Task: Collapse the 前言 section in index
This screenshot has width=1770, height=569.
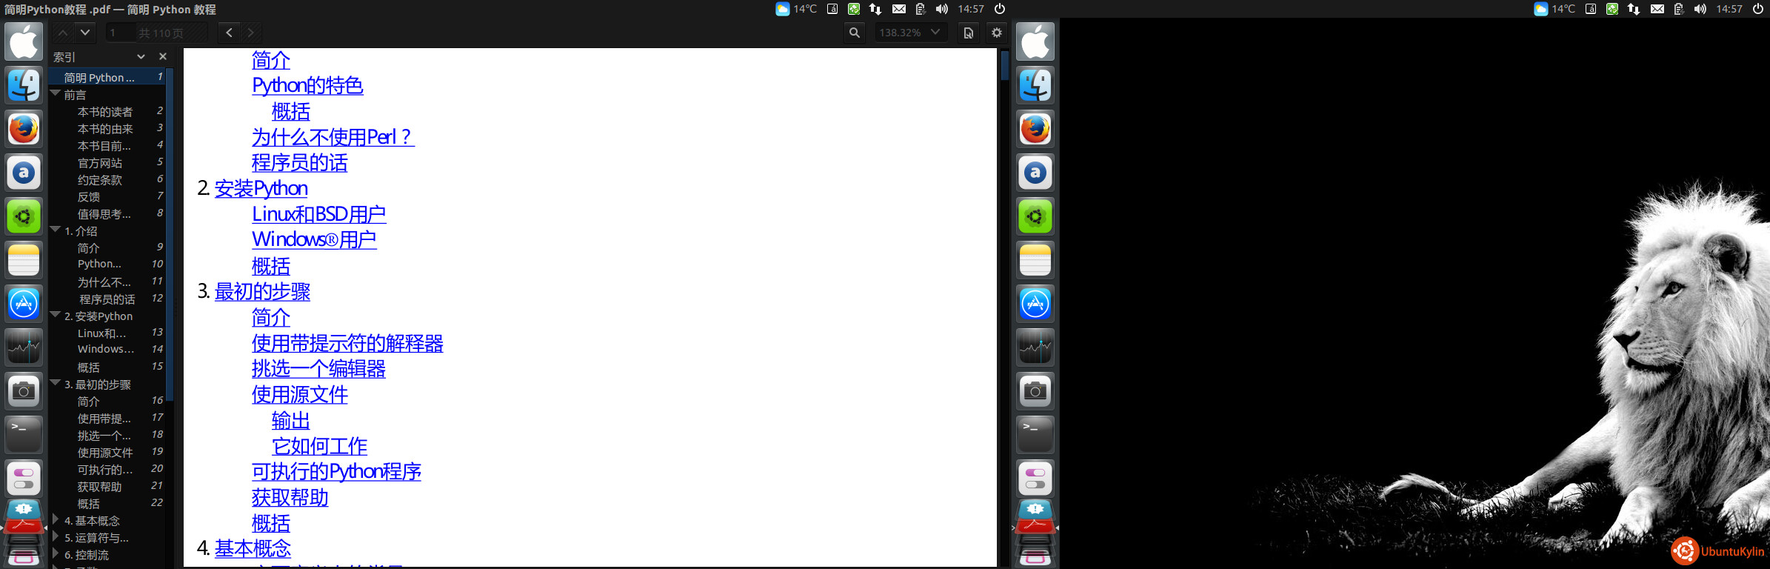Action: pyautogui.click(x=56, y=94)
